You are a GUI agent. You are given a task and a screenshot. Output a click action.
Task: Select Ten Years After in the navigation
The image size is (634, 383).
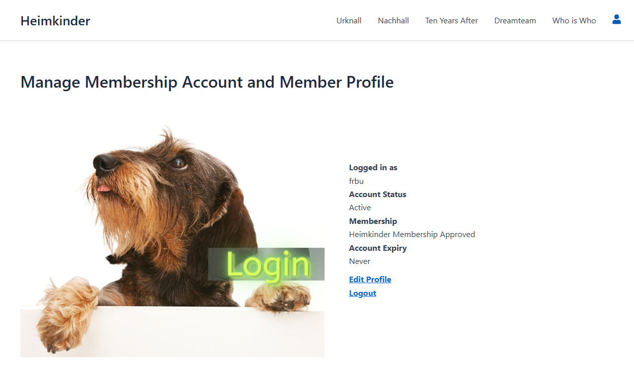(451, 21)
